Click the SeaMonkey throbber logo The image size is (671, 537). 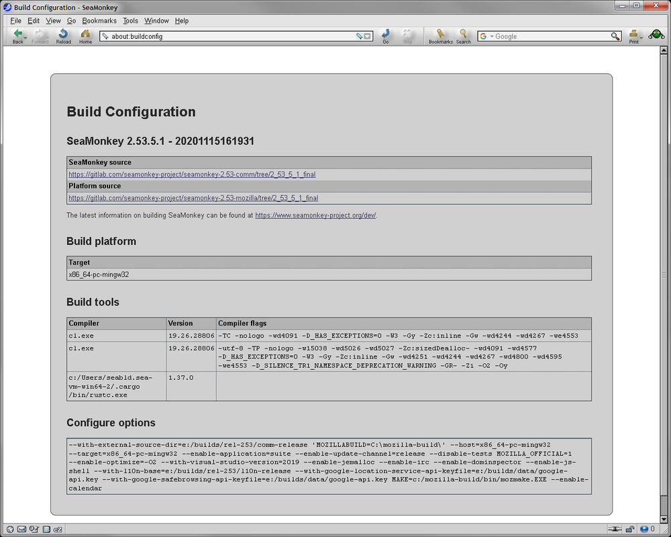(656, 34)
